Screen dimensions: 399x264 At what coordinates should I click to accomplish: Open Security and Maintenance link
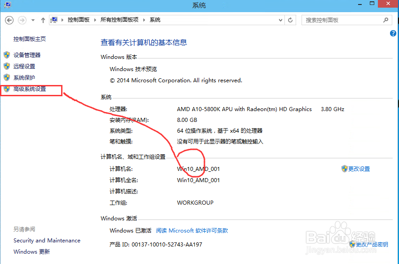click(x=47, y=240)
